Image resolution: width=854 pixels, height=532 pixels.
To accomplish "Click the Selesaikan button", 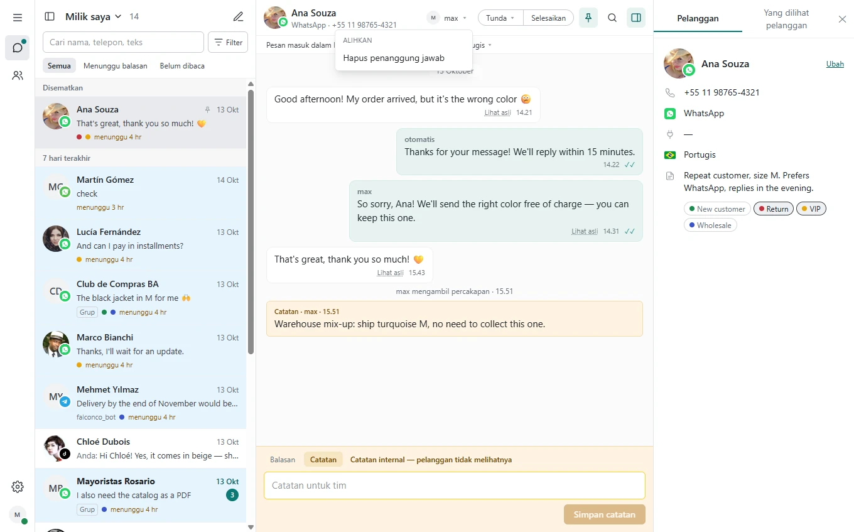I will pos(548,18).
